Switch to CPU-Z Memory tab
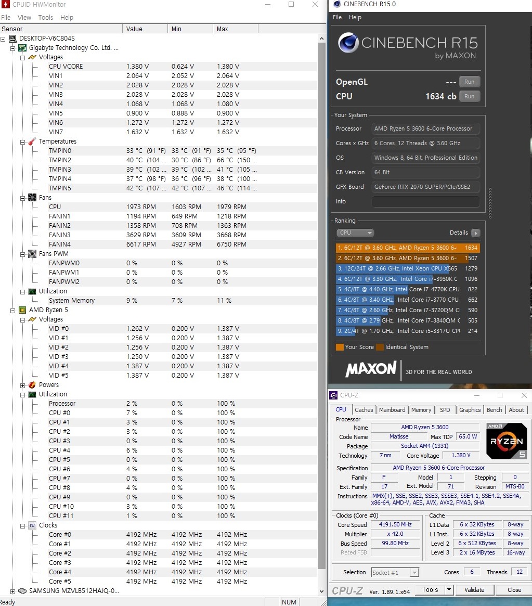The image size is (532, 606). click(421, 410)
